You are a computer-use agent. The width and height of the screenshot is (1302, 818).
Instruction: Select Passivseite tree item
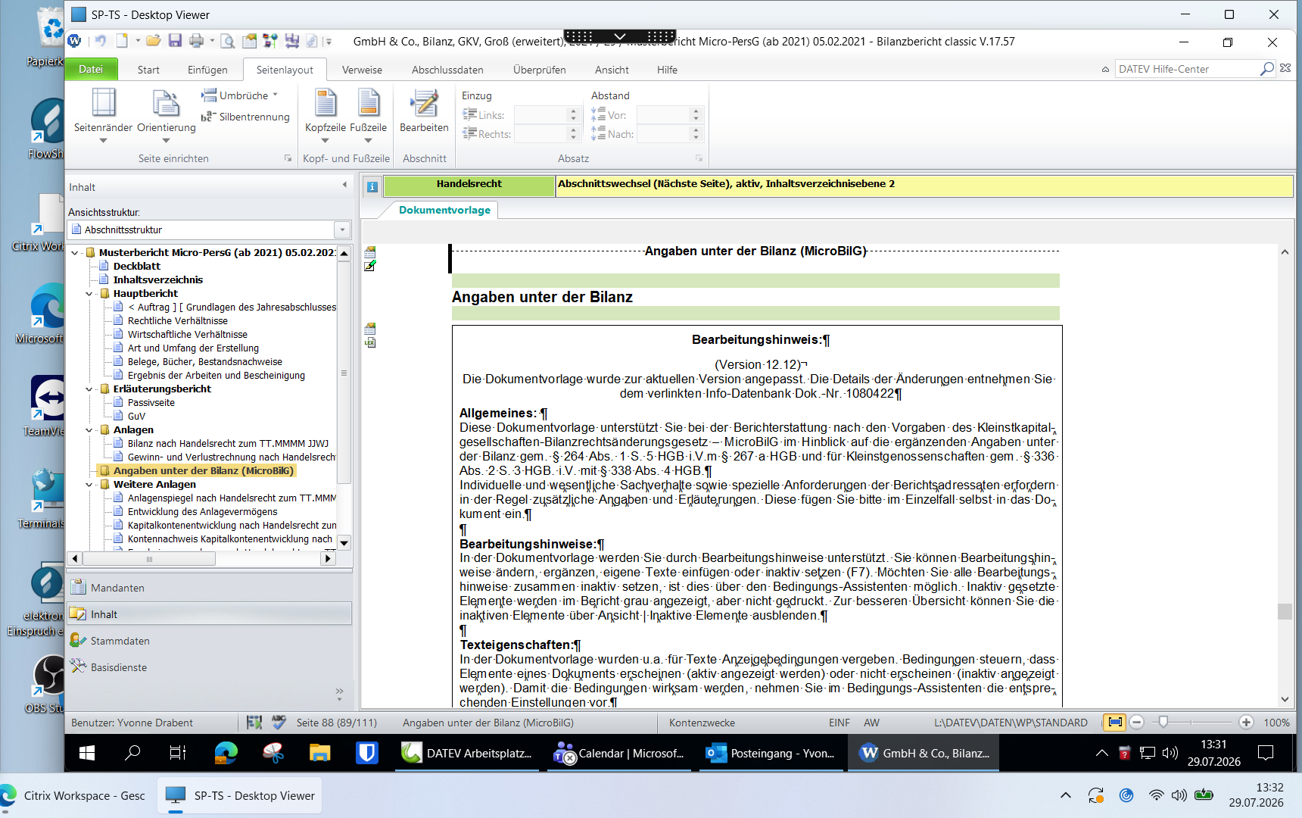point(151,403)
